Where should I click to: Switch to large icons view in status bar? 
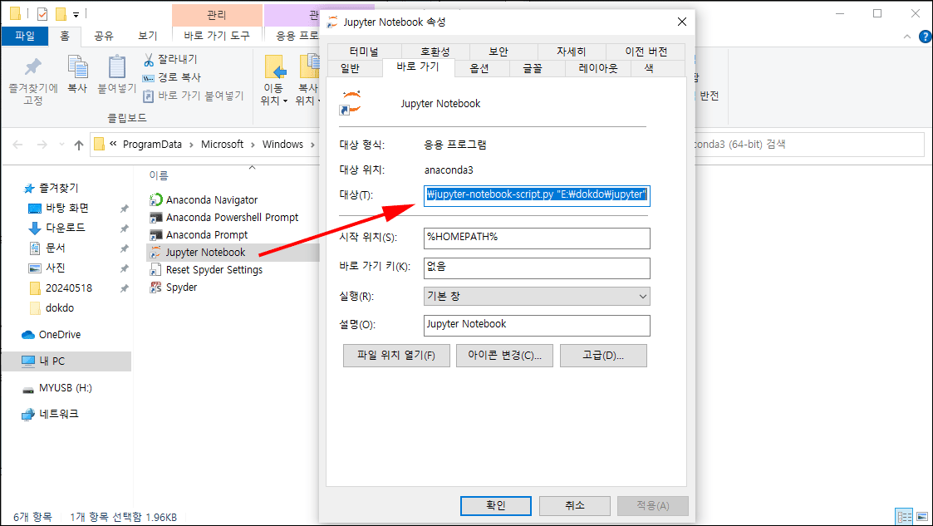point(921,517)
